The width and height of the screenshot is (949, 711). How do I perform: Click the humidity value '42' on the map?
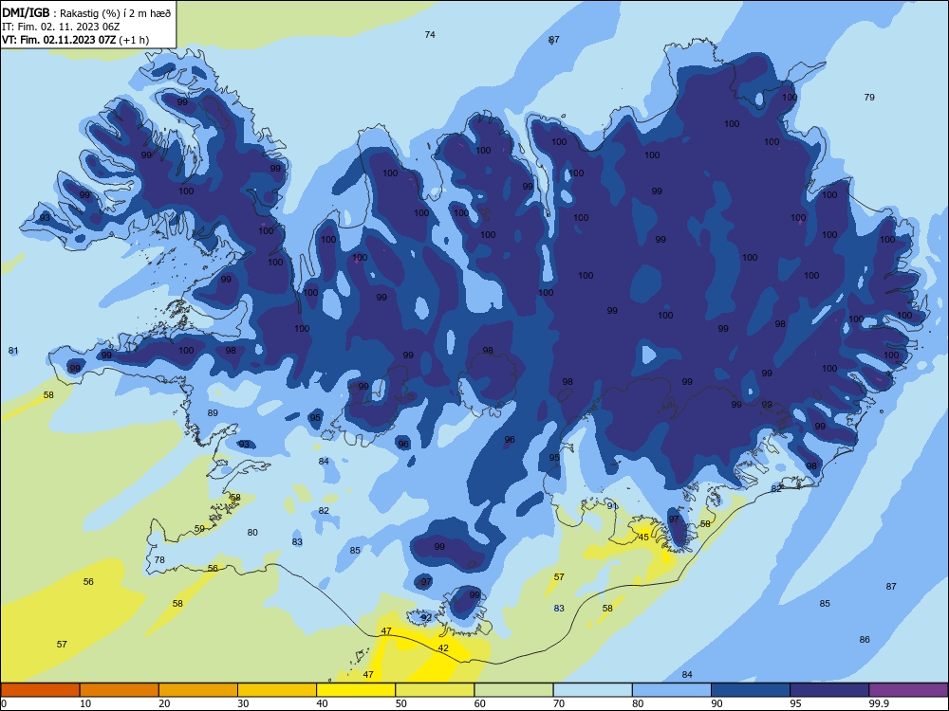[x=443, y=648]
